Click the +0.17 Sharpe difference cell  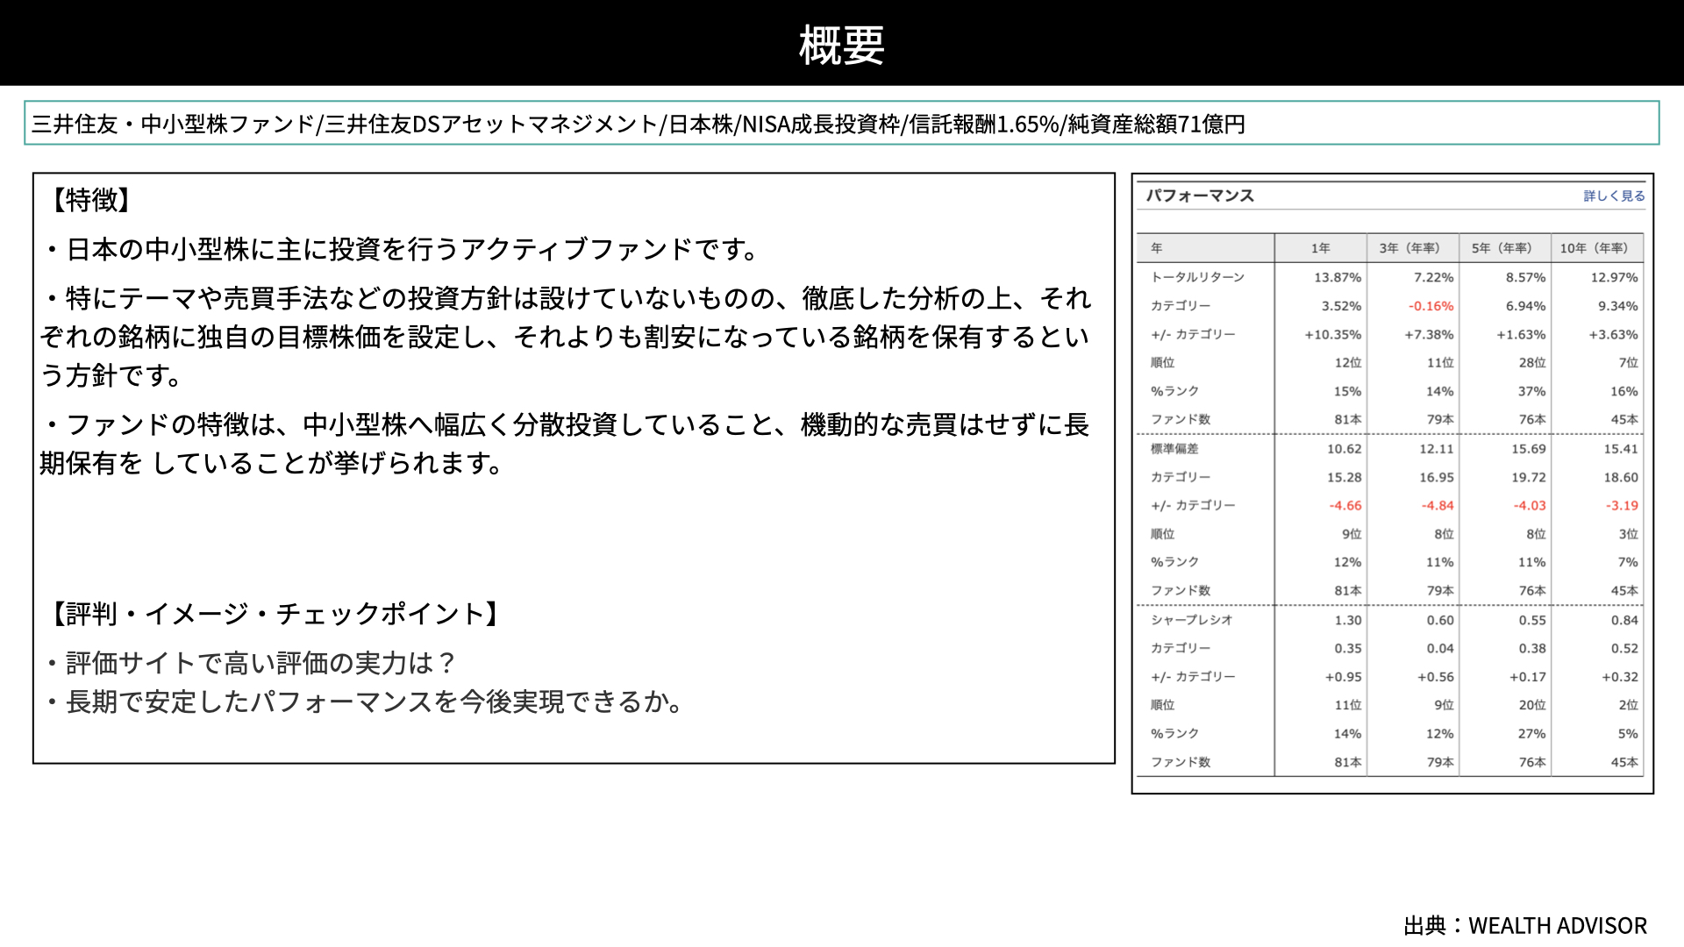1528,677
